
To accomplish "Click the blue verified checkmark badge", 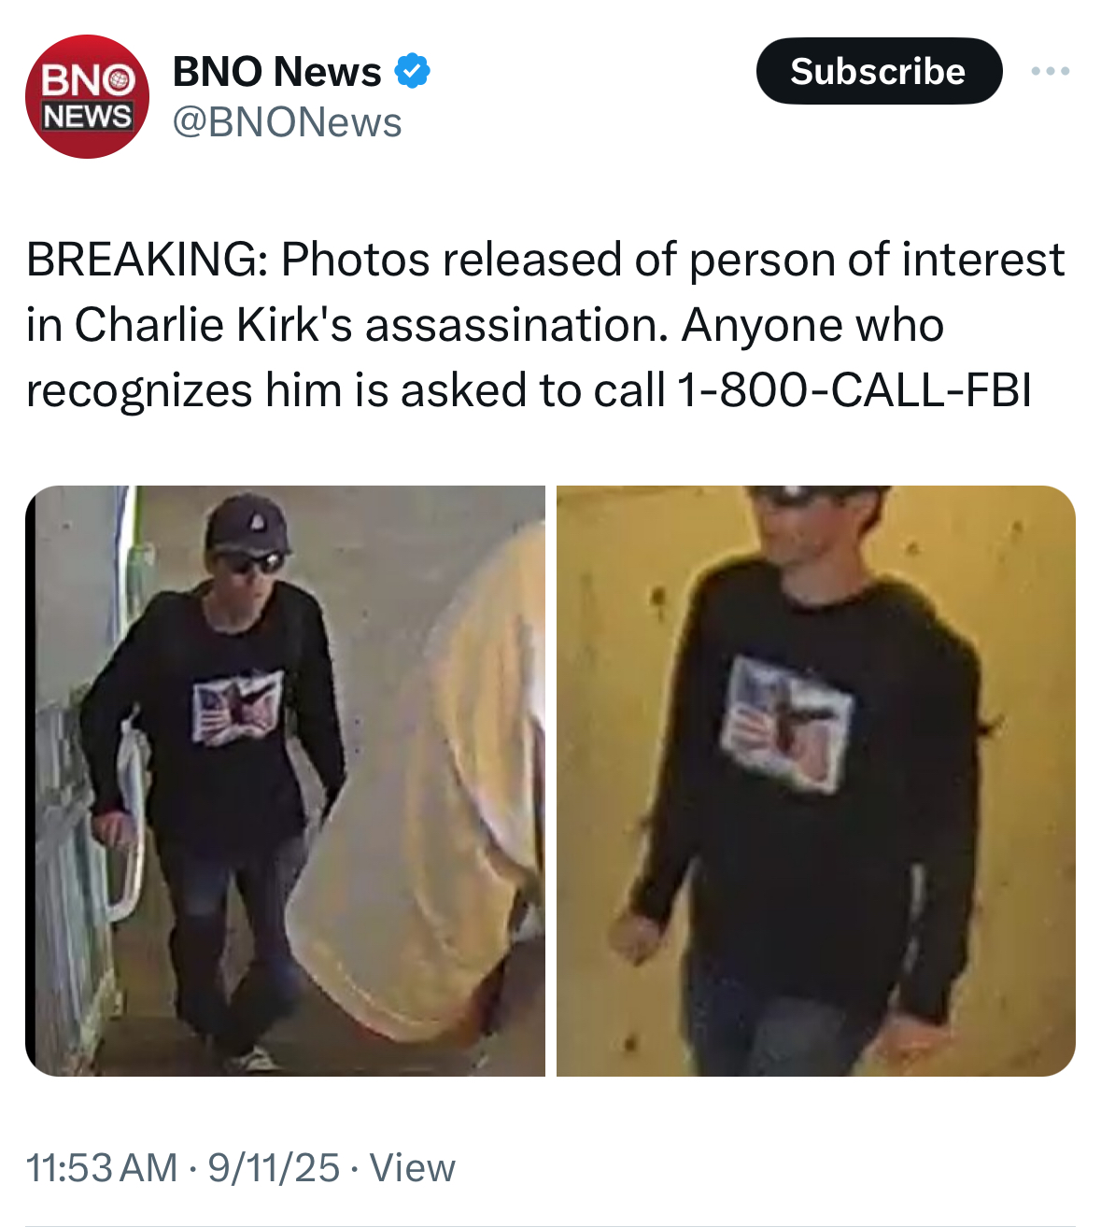I will point(412,72).
